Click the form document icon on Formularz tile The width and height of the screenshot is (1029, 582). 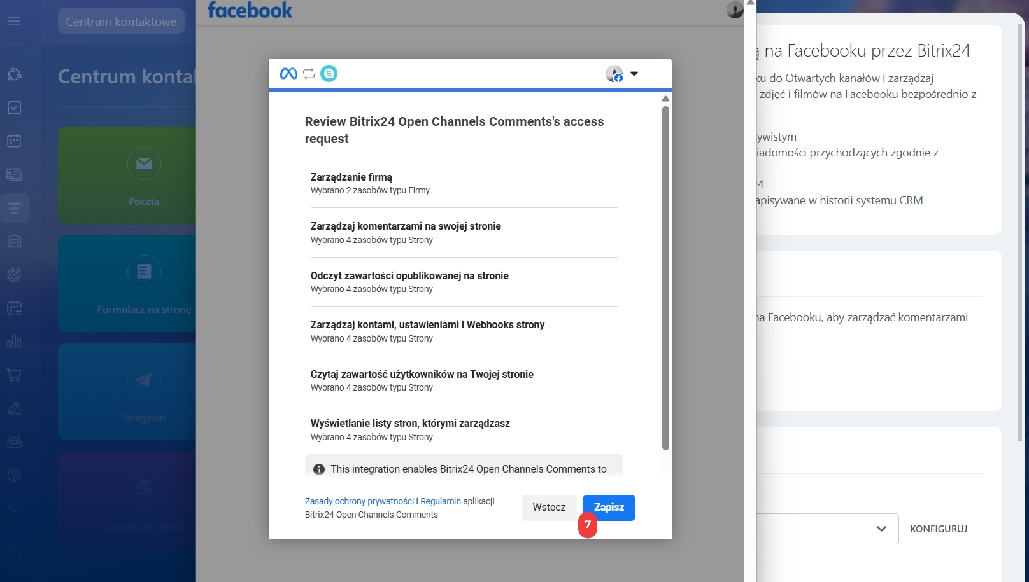(144, 272)
